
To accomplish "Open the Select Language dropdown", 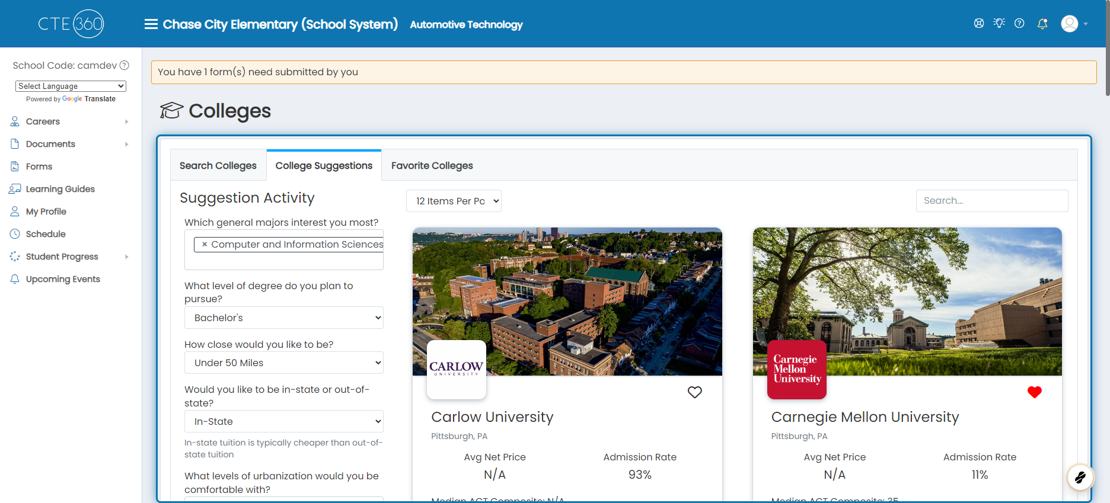I will [x=71, y=86].
